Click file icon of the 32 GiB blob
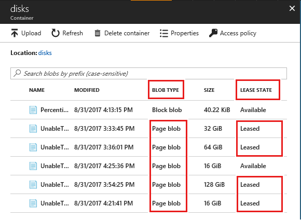 [33, 129]
